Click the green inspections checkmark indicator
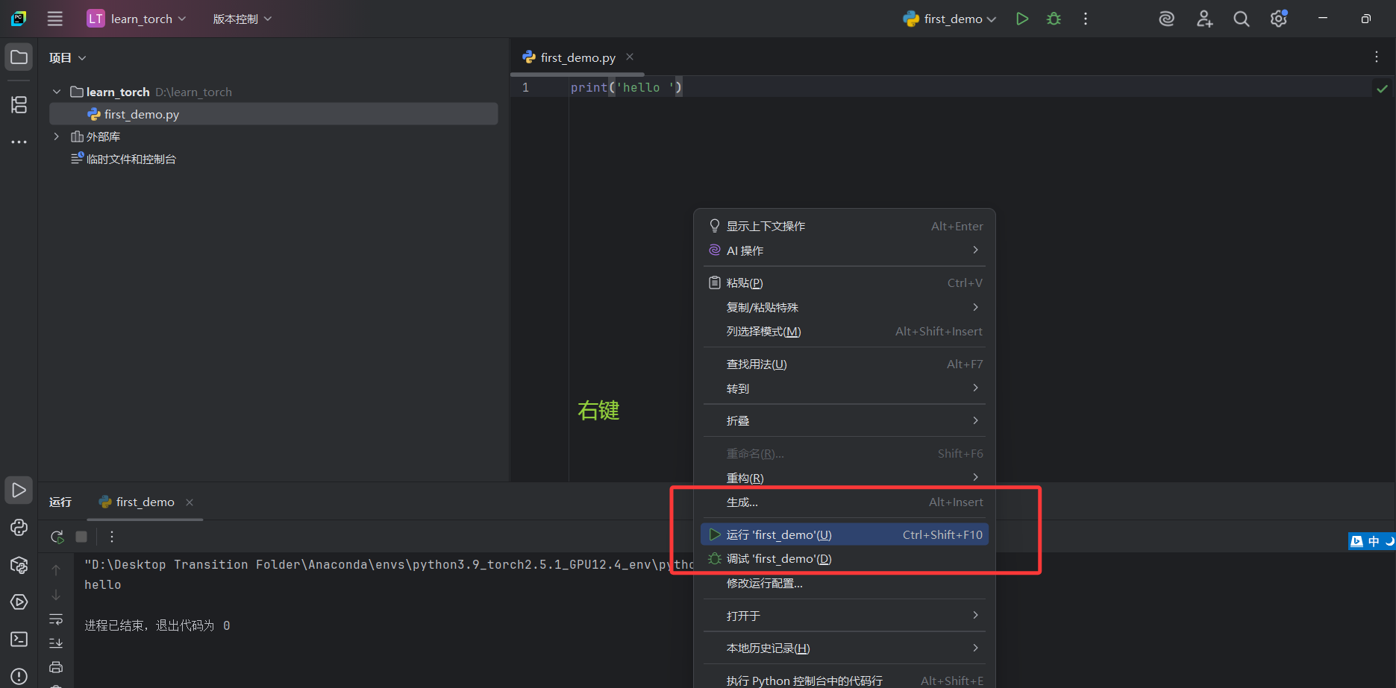 point(1382,87)
